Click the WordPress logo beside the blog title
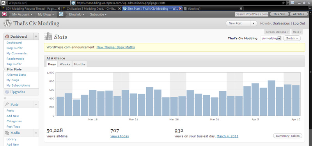 8,23
